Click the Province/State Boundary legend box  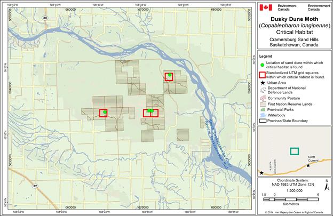tap(262, 121)
